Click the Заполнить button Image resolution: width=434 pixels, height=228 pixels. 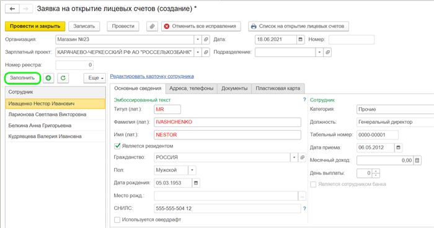pos(22,78)
